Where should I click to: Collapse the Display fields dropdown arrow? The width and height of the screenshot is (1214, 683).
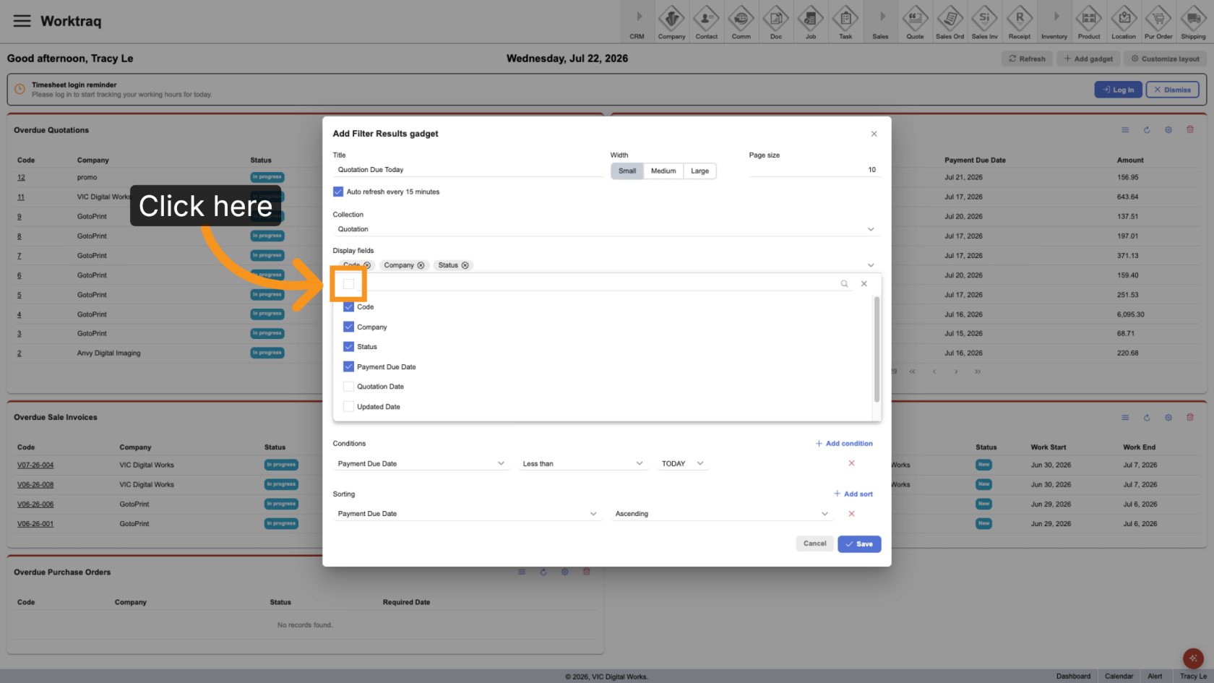point(871,265)
